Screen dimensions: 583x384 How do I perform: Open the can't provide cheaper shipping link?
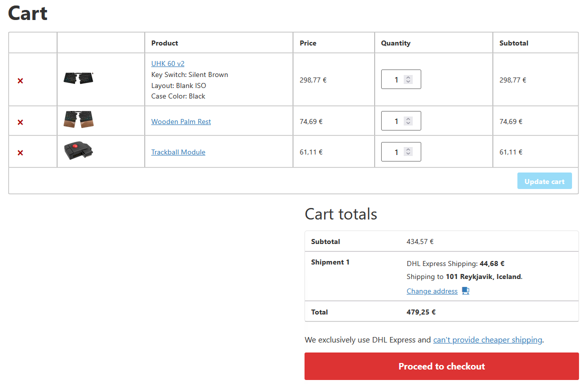[x=487, y=340]
